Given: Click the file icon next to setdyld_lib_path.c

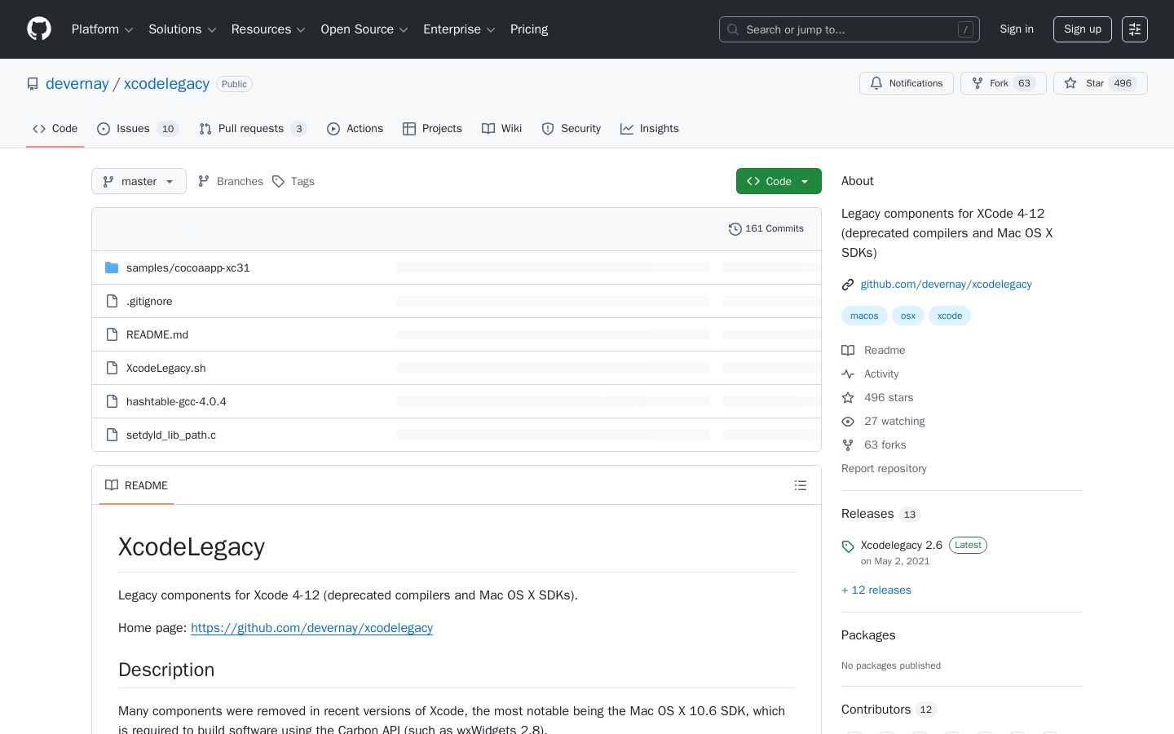Looking at the screenshot, I should pyautogui.click(x=113, y=435).
